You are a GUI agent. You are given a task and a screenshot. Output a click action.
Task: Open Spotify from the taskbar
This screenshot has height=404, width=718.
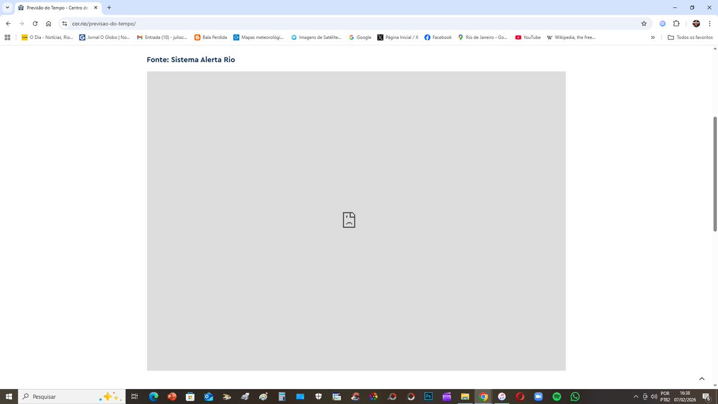[x=556, y=396]
